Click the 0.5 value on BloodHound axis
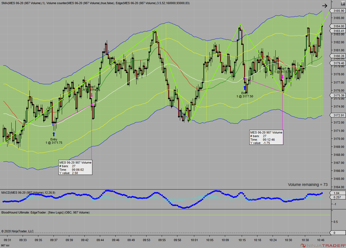Viewport: 346px width, 248px height. click(x=336, y=222)
